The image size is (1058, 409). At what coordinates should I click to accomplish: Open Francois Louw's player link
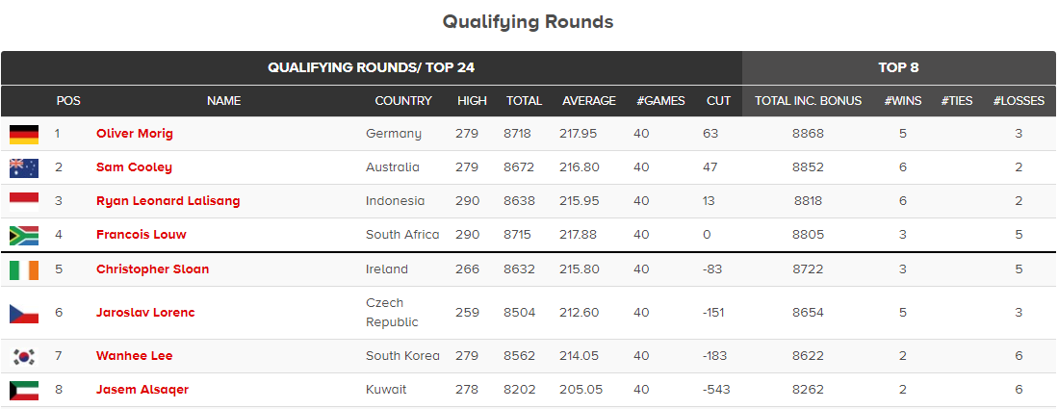[141, 235]
